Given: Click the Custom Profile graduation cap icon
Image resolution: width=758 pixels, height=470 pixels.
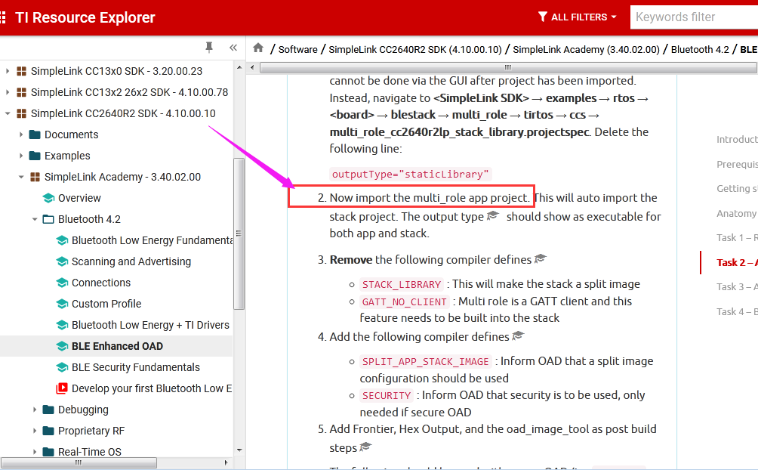Looking at the screenshot, I should [62, 304].
